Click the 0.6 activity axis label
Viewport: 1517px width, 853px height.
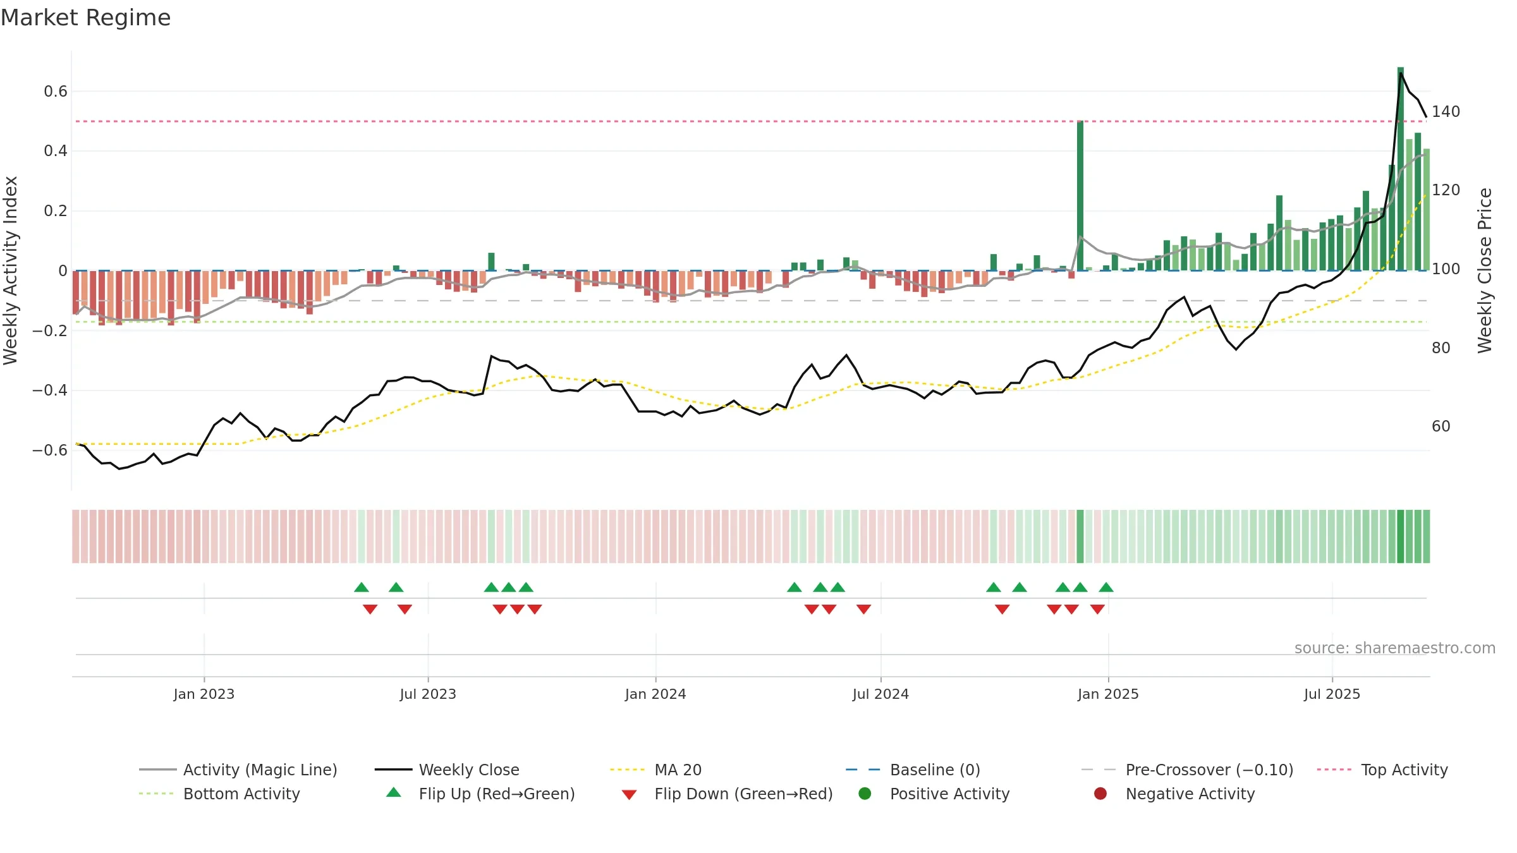[56, 92]
